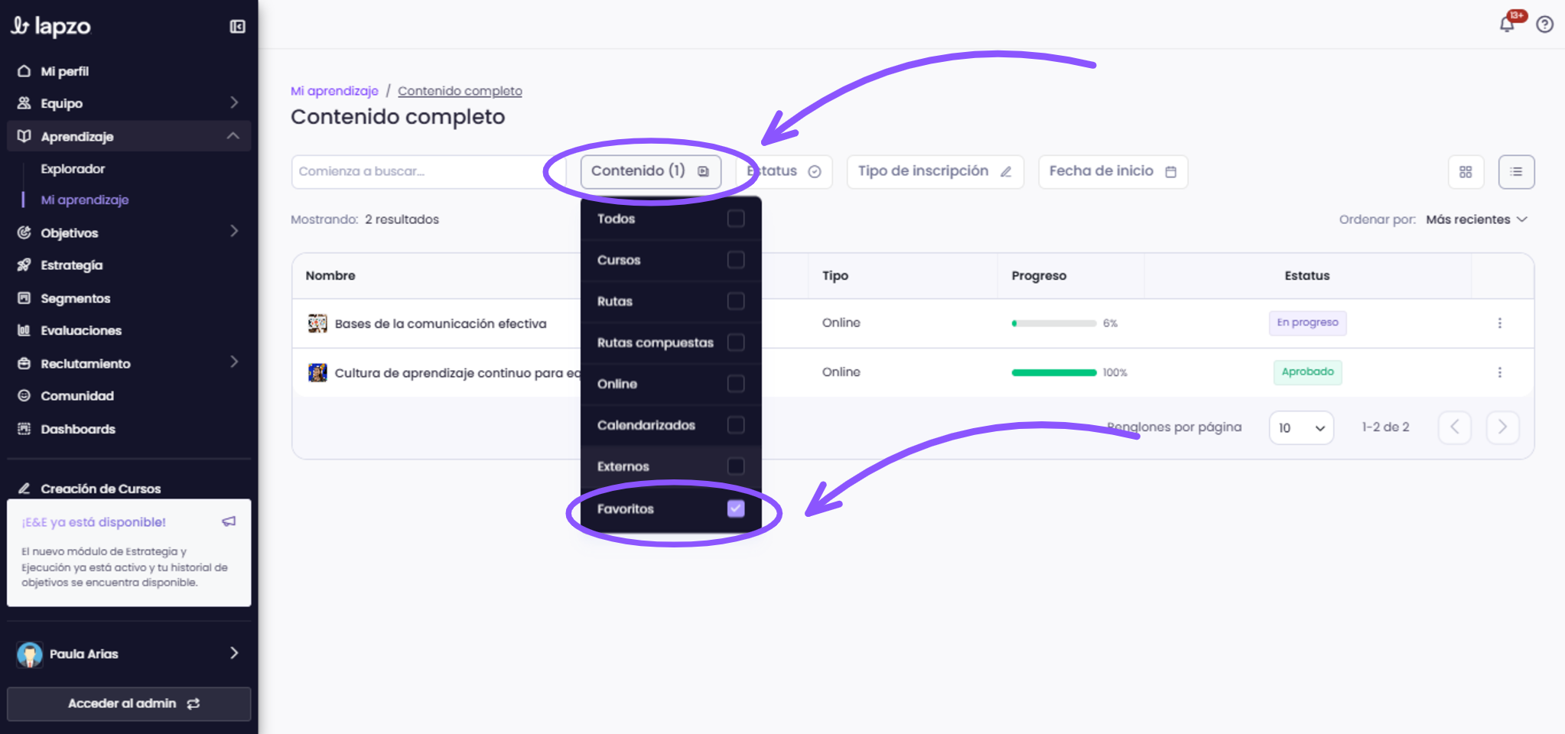This screenshot has width=1565, height=734.
Task: Expand the Equipo menu
Action: coord(129,103)
